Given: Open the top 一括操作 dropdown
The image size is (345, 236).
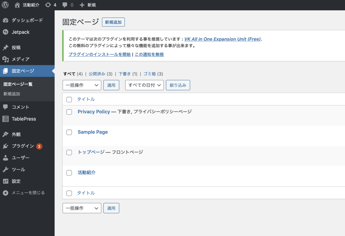Looking at the screenshot, I should pos(82,85).
